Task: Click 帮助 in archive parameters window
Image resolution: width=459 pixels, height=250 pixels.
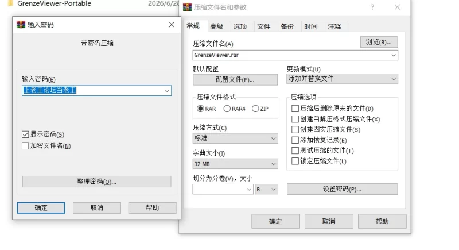Action: pos(382,221)
